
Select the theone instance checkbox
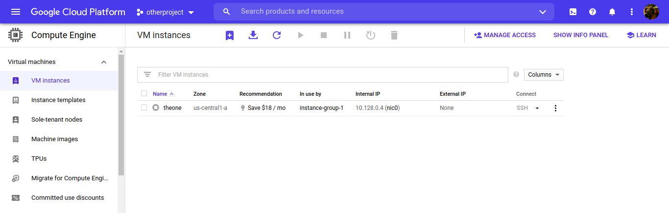pyautogui.click(x=144, y=108)
